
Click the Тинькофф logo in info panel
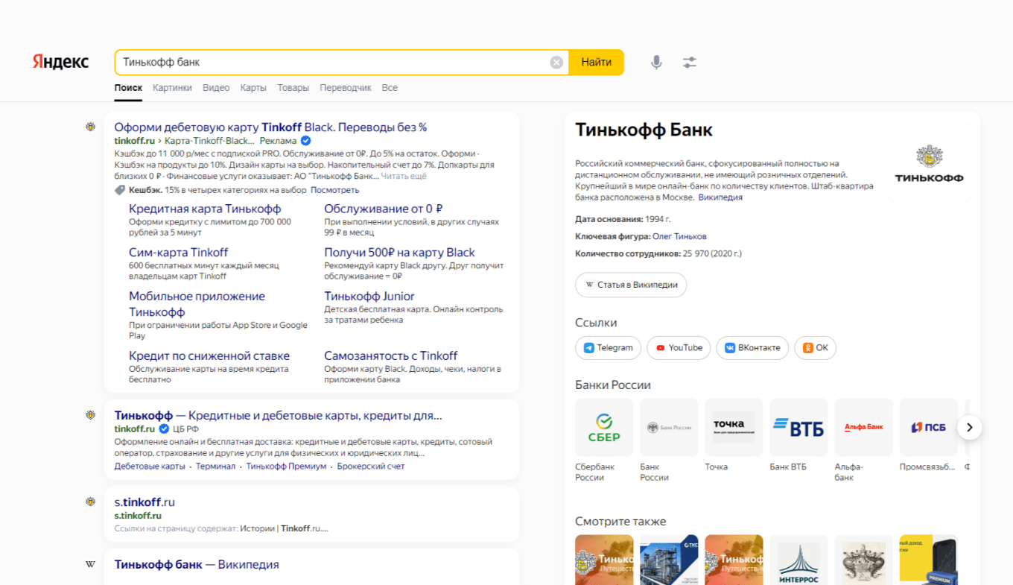click(928, 164)
